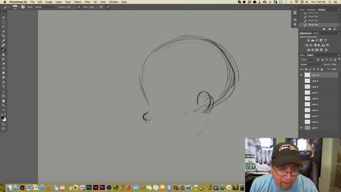
Task: Switch to the Paths tab
Action: (x=302, y=55)
